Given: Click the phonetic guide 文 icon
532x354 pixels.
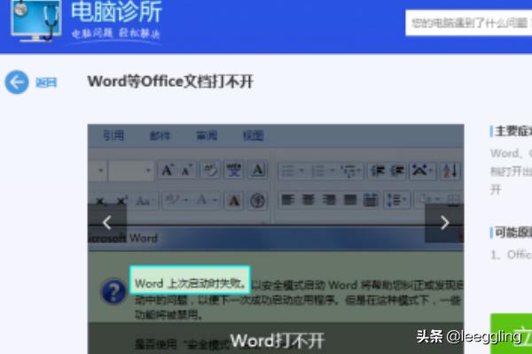Looking at the screenshot, I should (233, 170).
